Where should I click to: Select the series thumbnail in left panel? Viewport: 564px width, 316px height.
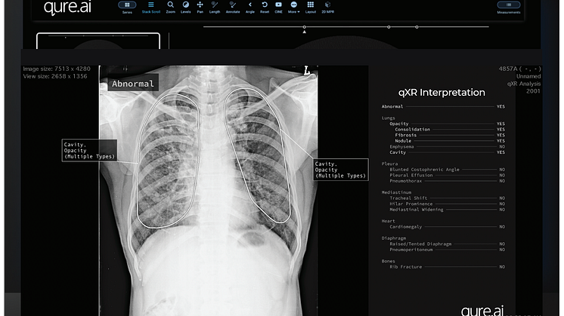[98, 41]
